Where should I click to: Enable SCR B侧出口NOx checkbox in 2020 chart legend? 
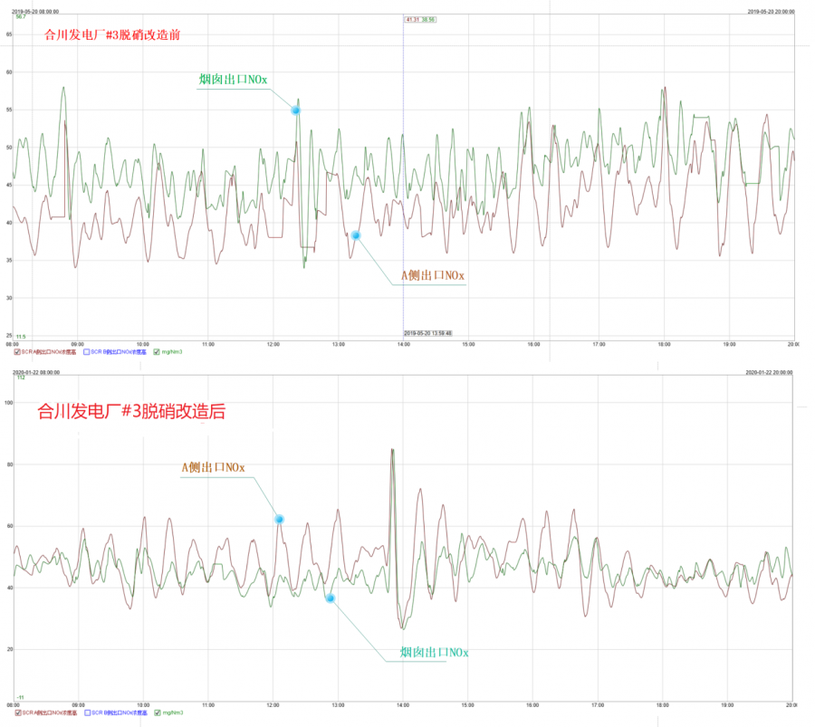[87, 713]
